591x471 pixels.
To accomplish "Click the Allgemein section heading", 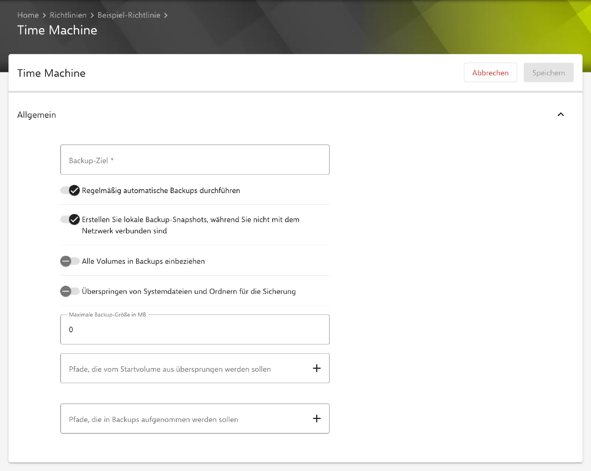I will (x=37, y=115).
